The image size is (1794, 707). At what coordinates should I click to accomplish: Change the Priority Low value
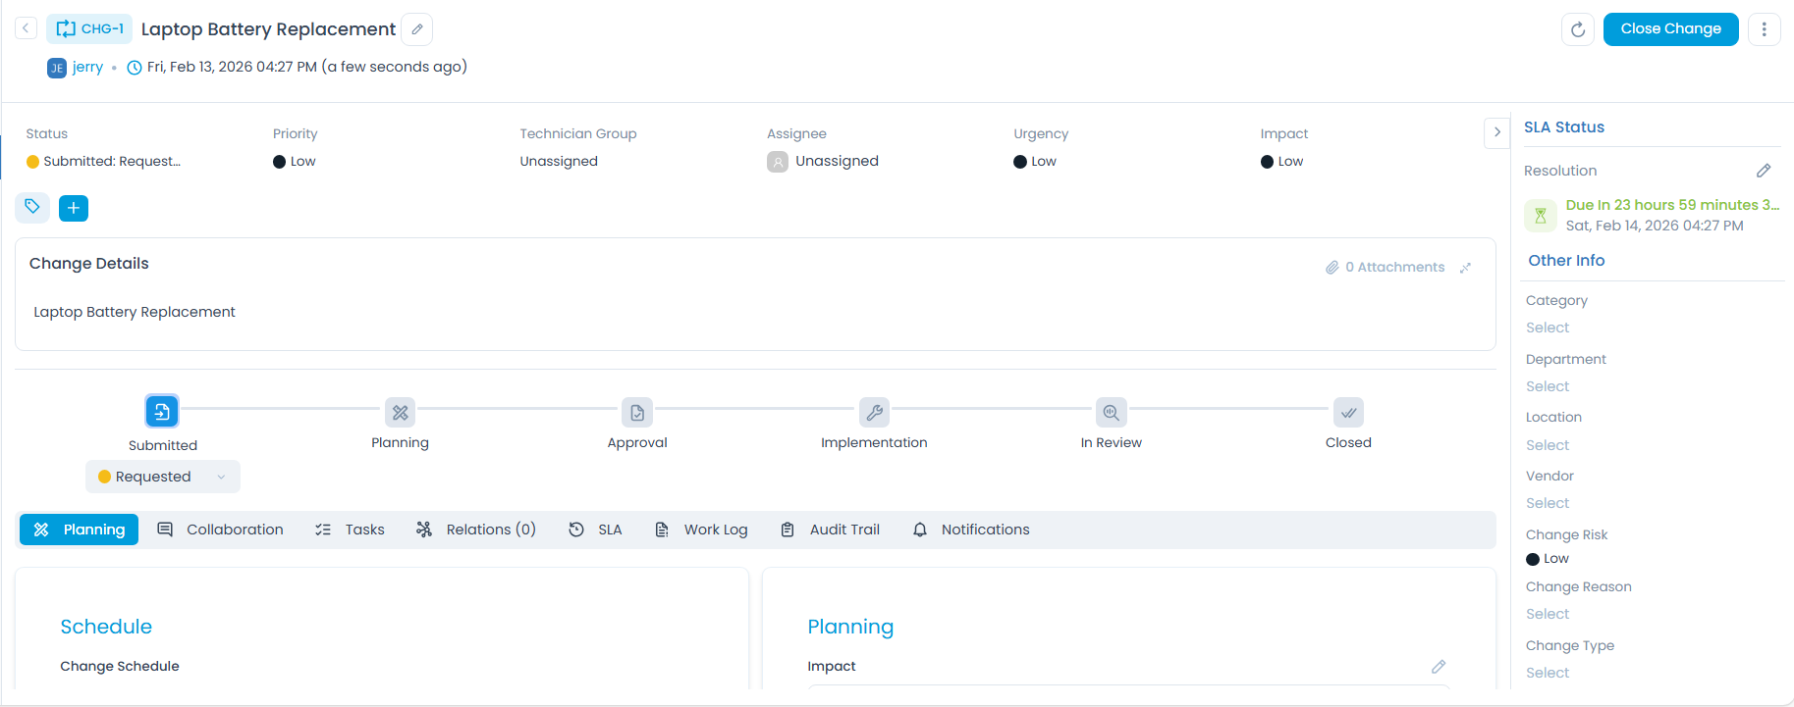coord(295,161)
